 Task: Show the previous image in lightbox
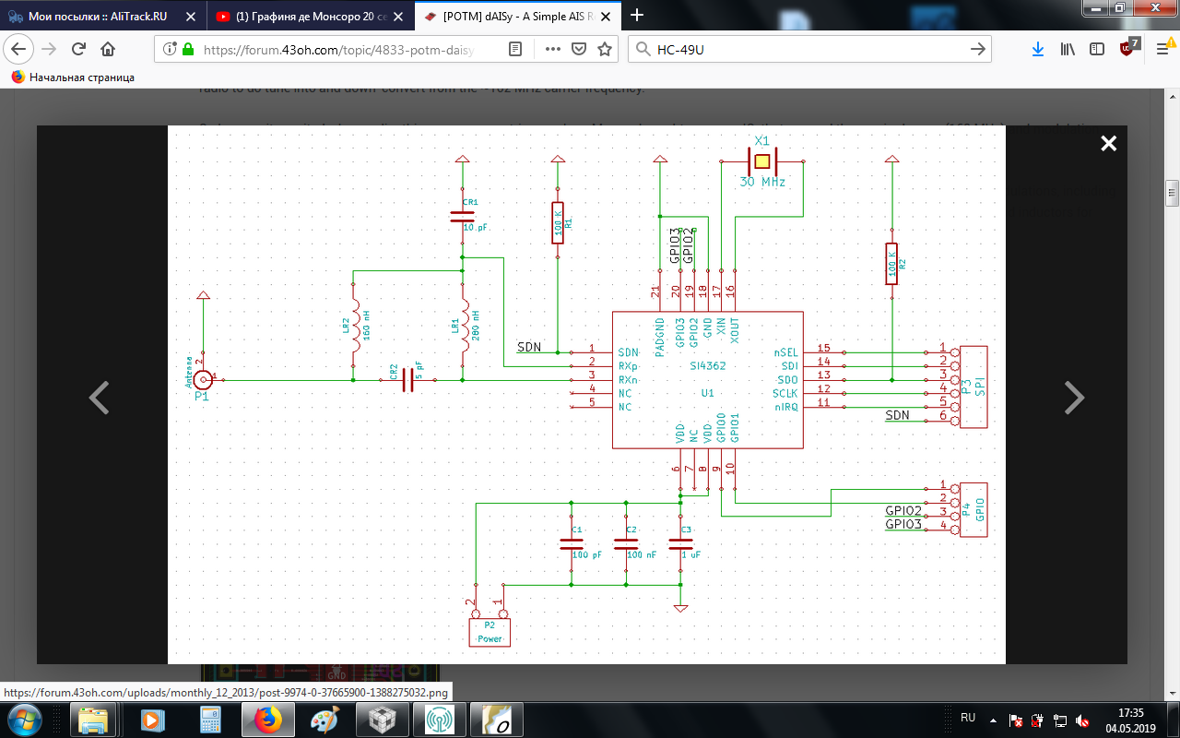click(99, 397)
